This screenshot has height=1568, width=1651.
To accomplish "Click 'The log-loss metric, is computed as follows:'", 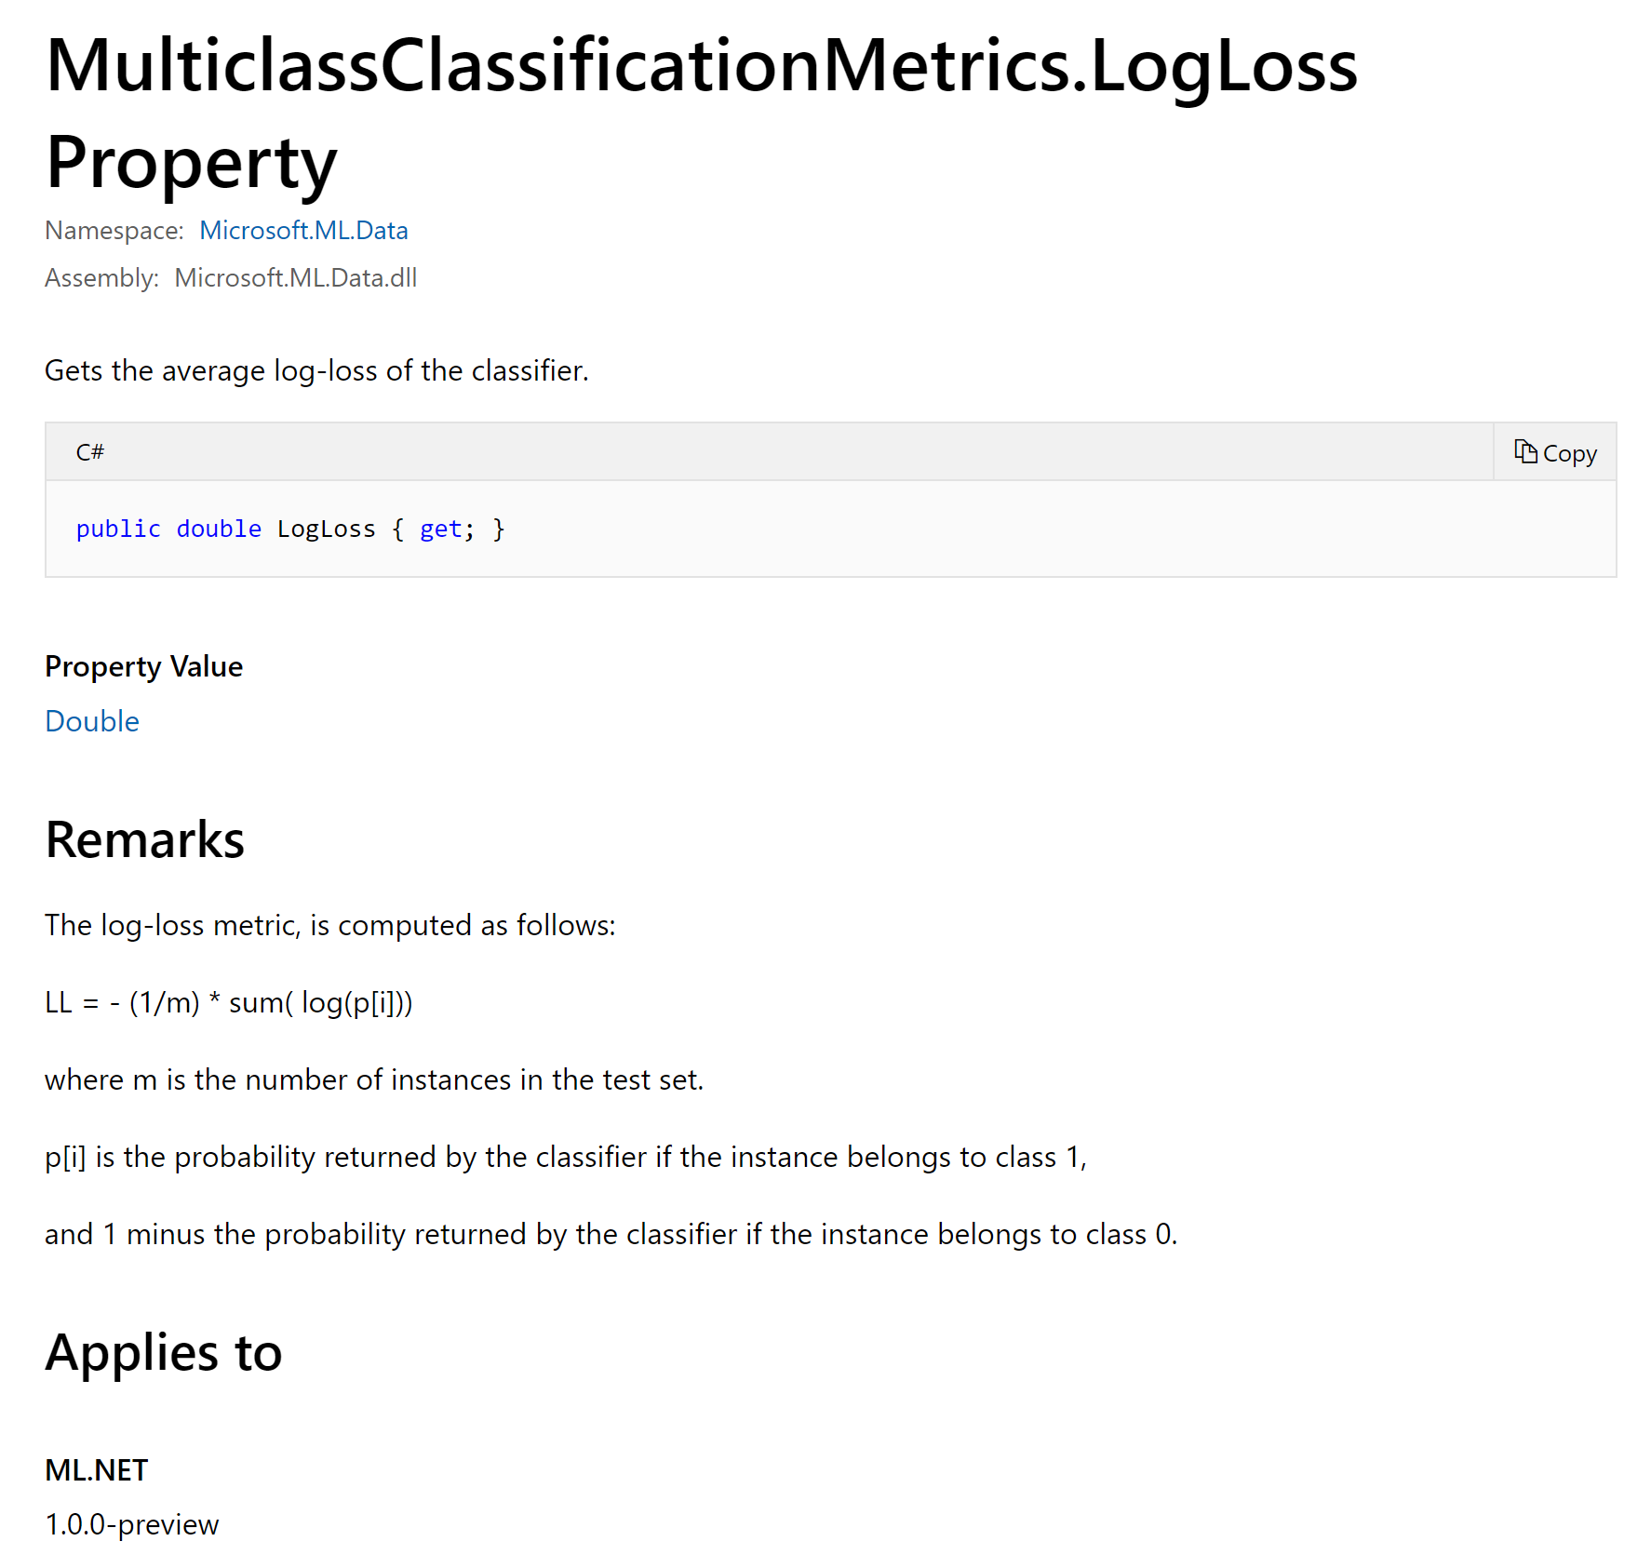I will pos(330,925).
